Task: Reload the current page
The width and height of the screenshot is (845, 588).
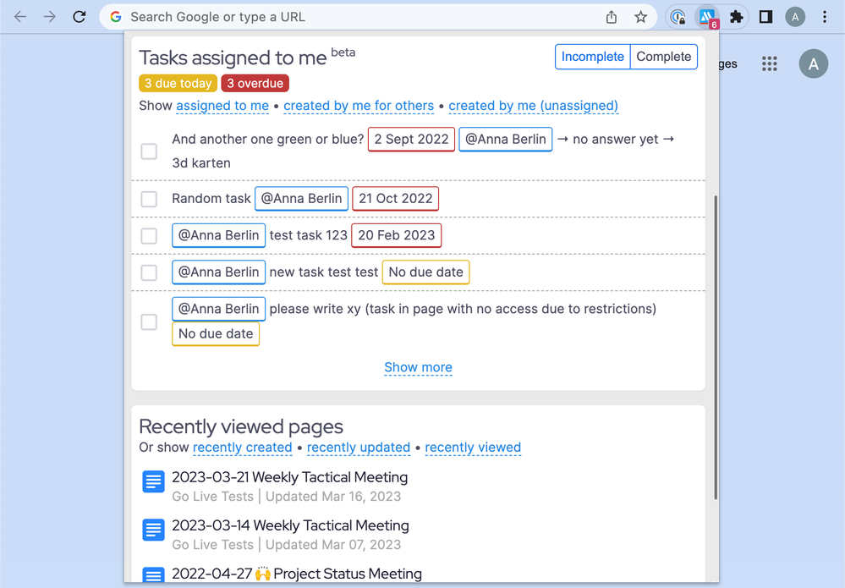Action: (79, 16)
